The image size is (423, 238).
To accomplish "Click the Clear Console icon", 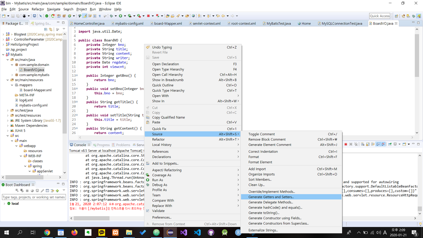I will [x=363, y=144].
